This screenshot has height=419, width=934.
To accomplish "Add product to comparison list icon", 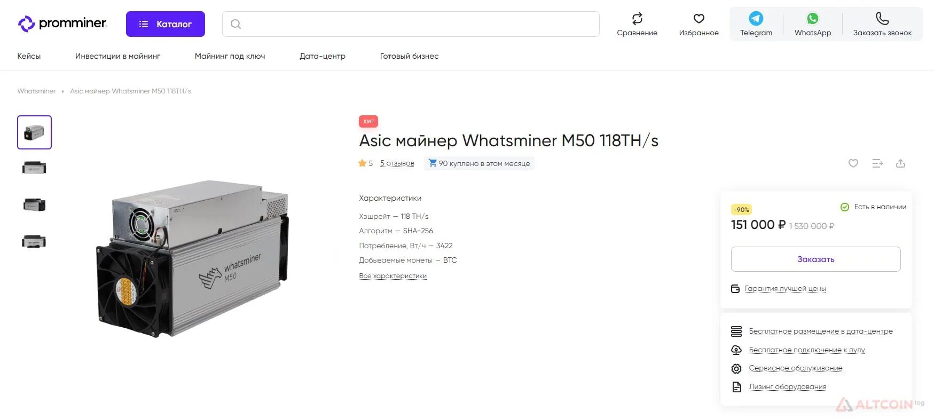I will 877,163.
